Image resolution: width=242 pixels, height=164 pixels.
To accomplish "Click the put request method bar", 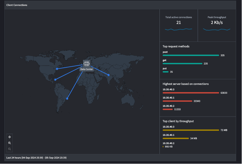I will point(165,72).
